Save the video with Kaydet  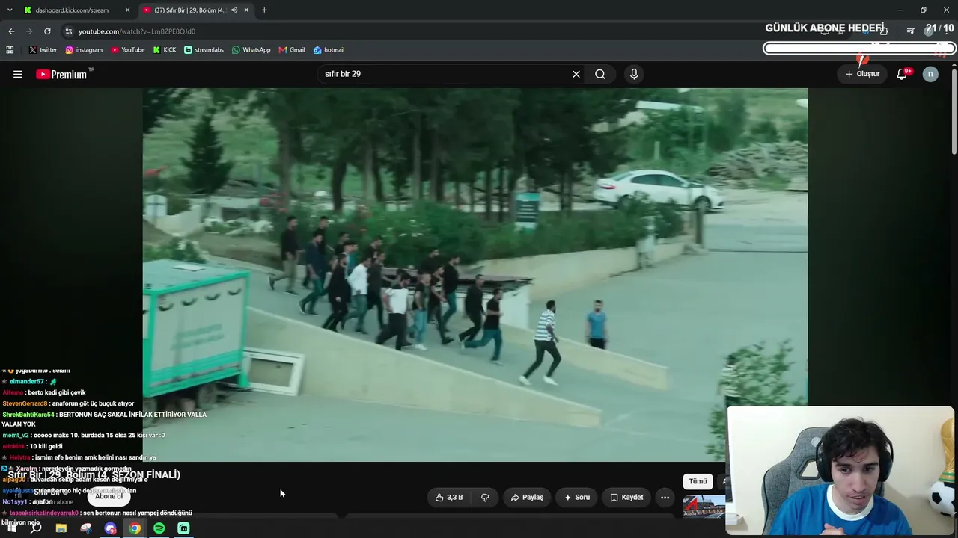[x=626, y=497]
